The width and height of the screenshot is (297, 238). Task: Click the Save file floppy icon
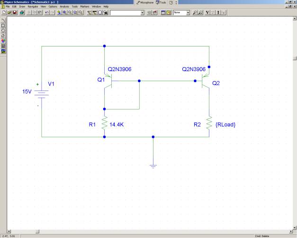pos(14,12)
